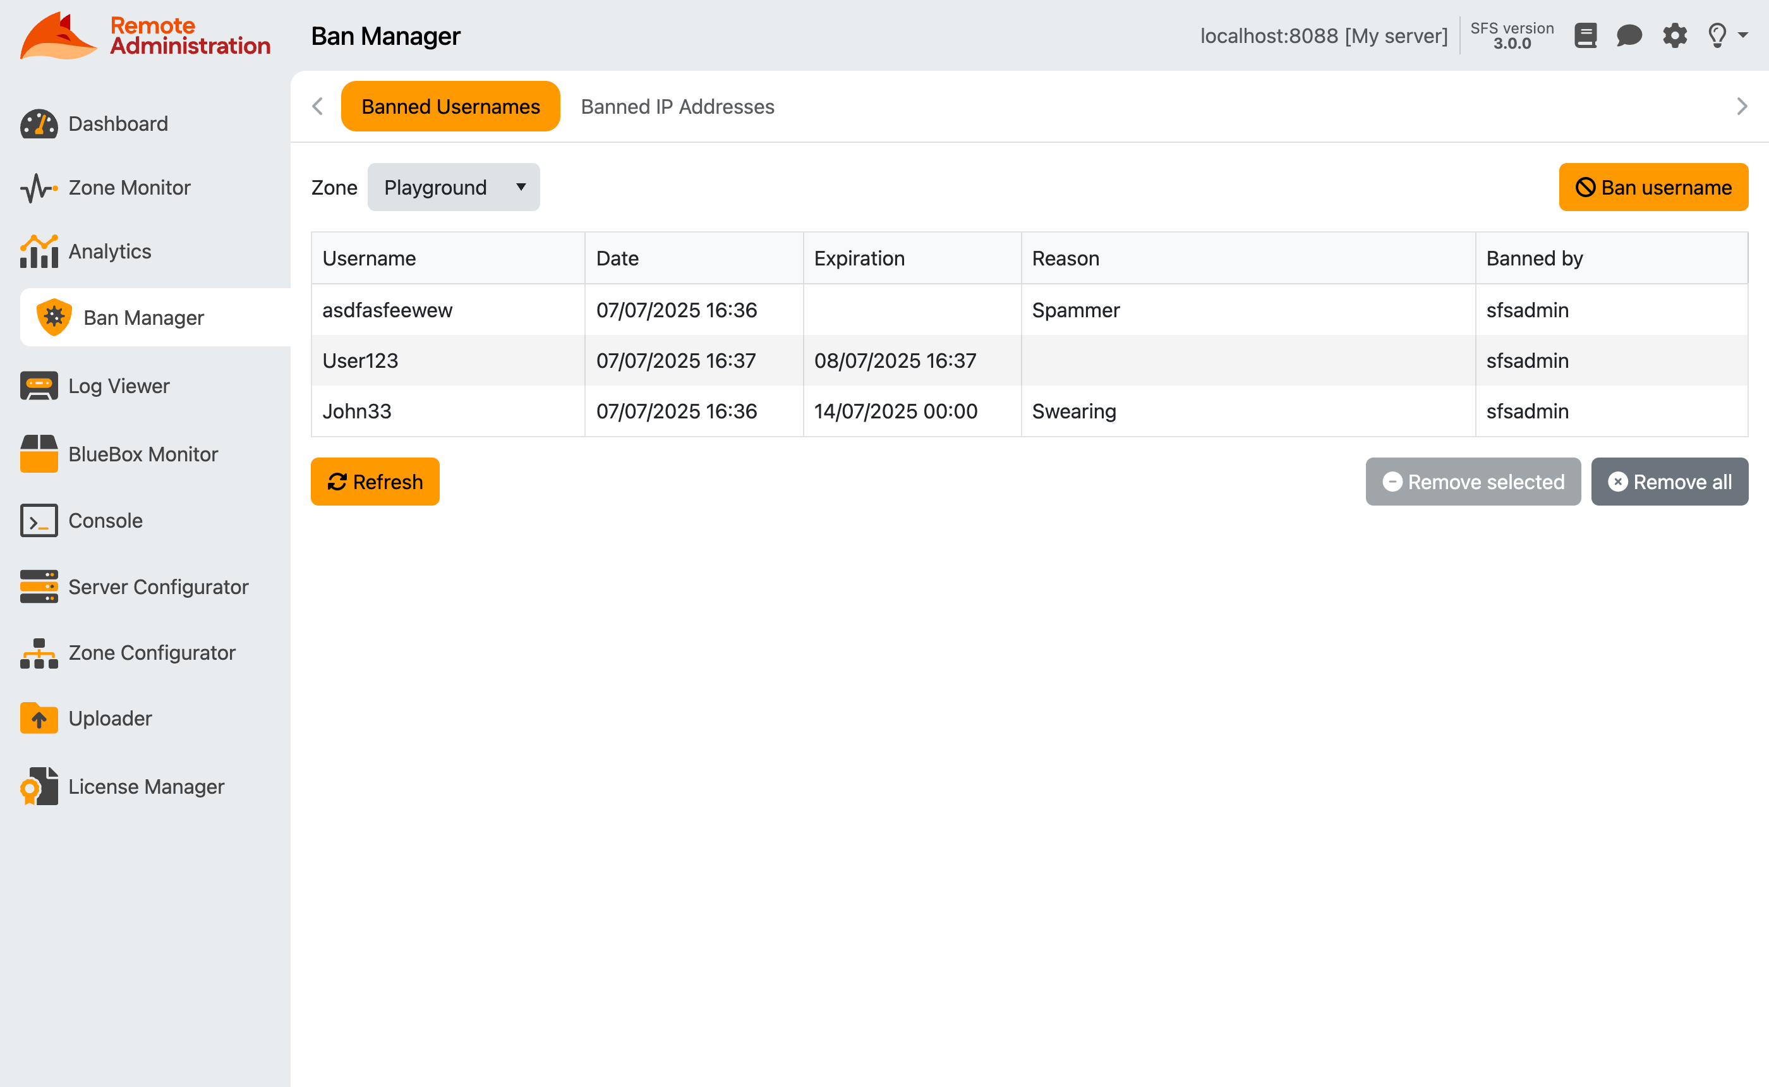Open the Zone Monitor panel

point(130,187)
